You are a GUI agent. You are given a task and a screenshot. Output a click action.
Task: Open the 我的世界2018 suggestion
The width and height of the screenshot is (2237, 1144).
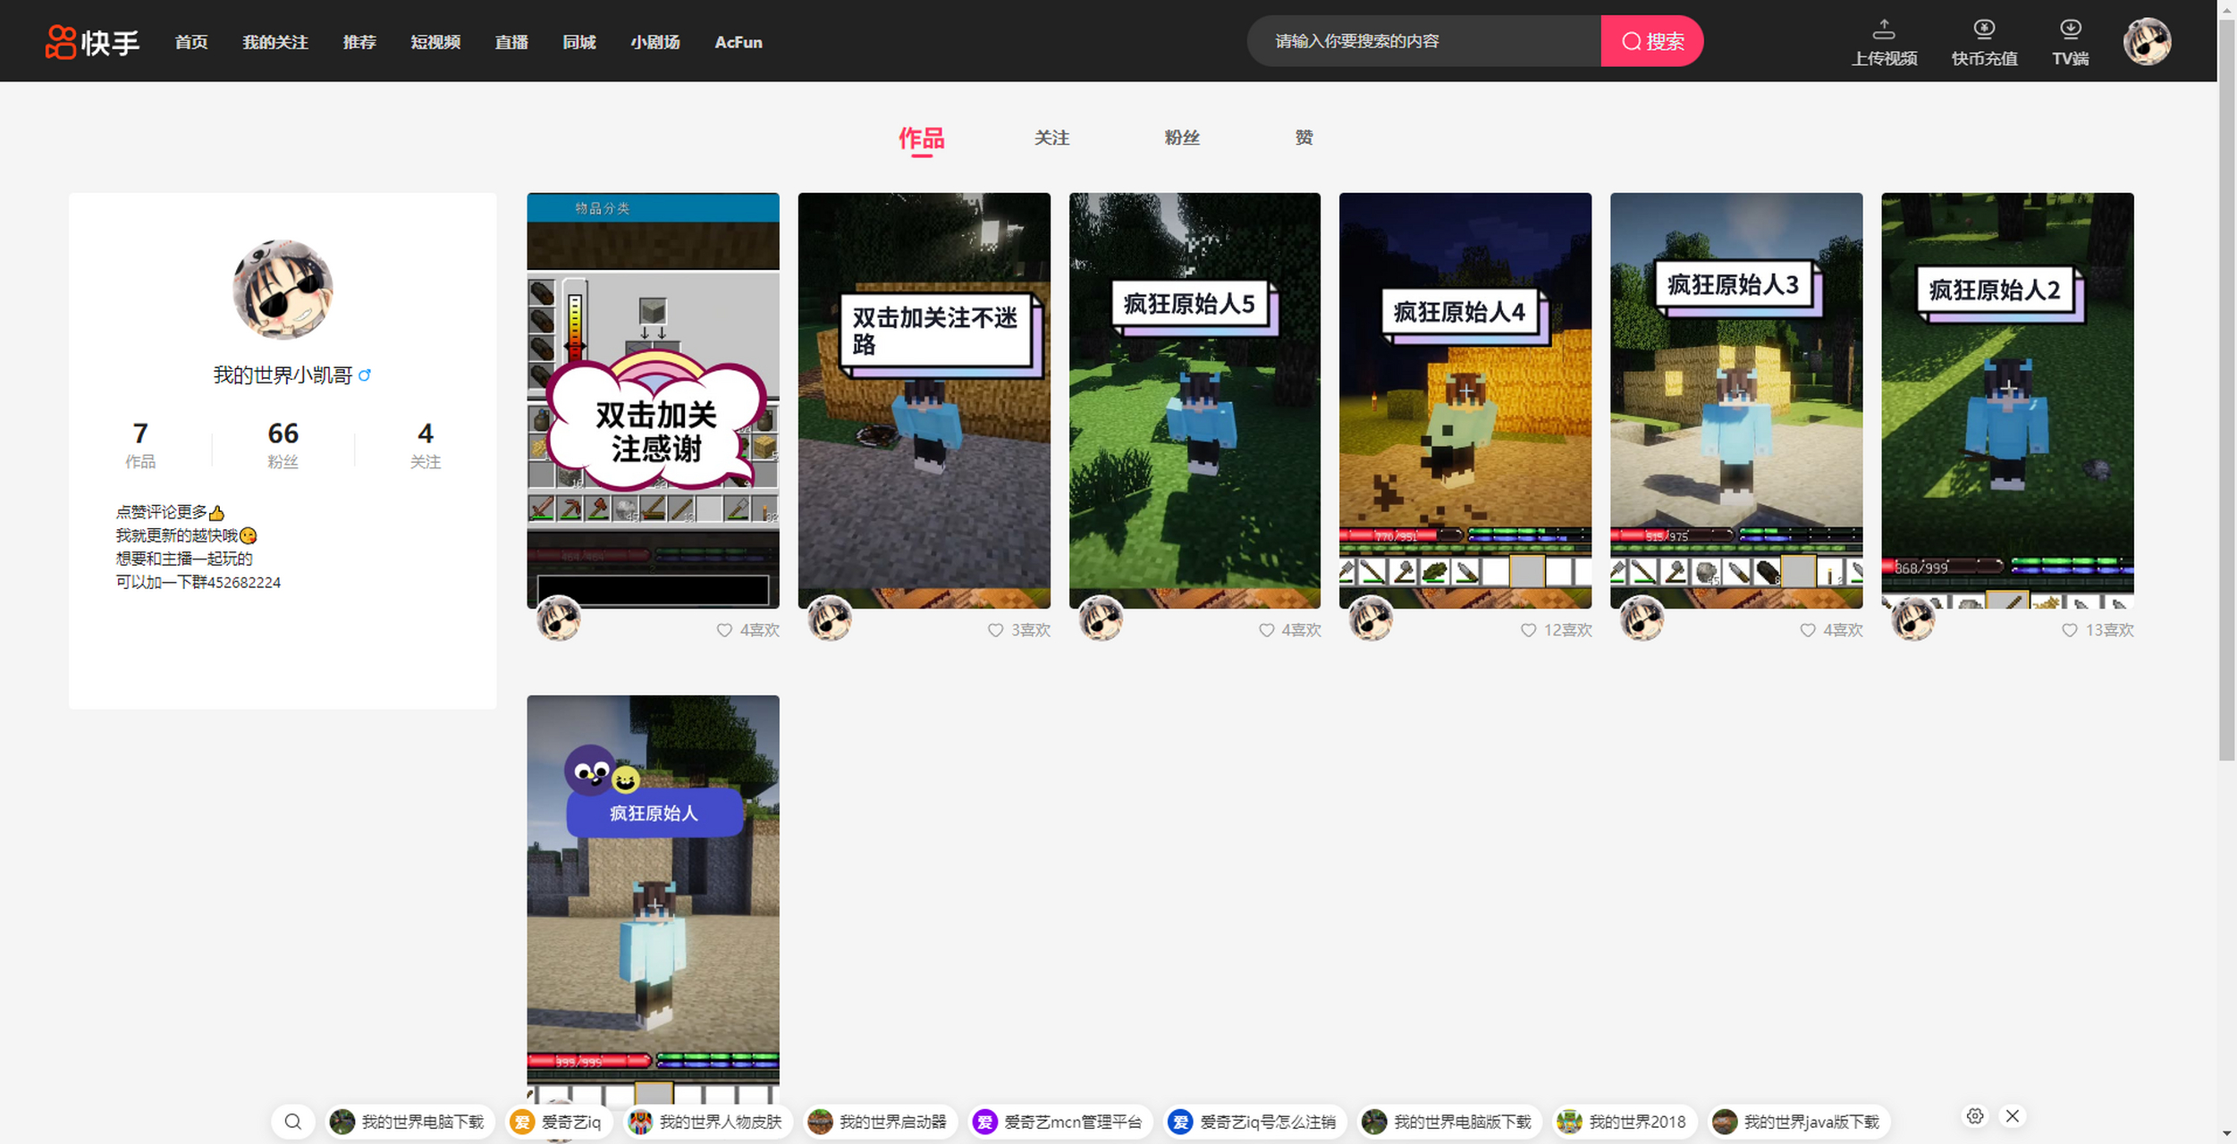click(1625, 1122)
